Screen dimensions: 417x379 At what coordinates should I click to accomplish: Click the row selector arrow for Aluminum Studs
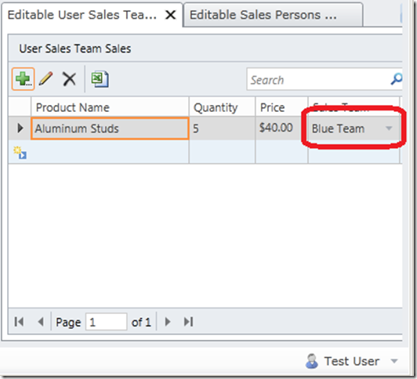[x=20, y=128]
